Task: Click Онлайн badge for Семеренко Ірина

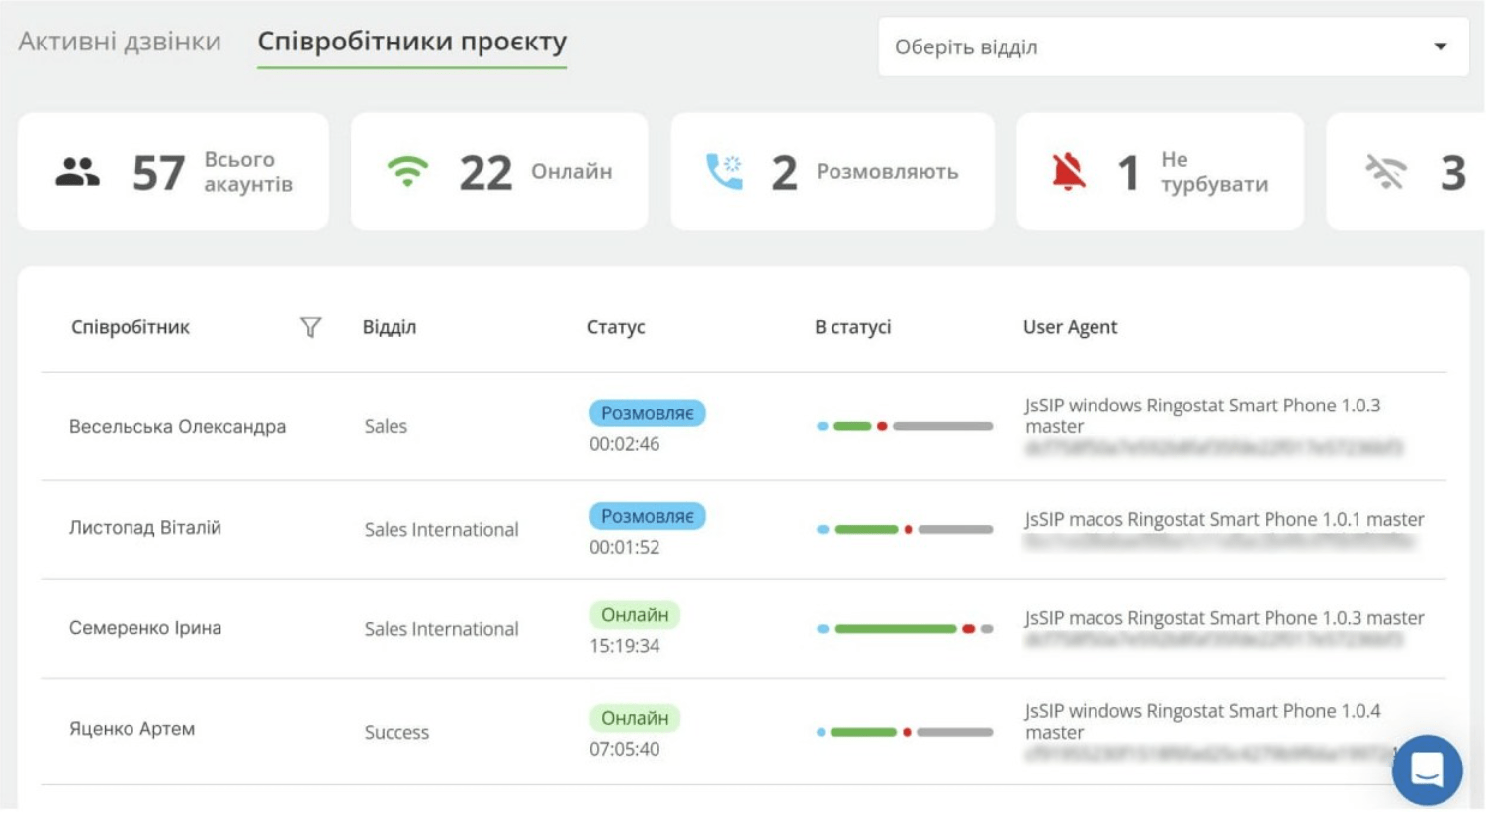Action: [x=635, y=615]
